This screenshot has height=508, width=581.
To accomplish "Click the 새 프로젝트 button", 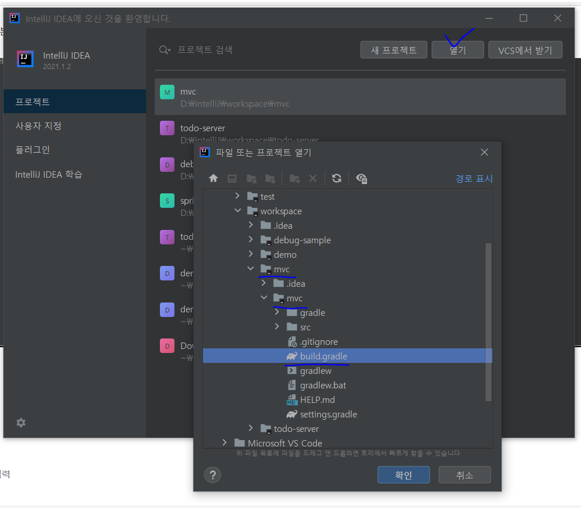I will pyautogui.click(x=394, y=50).
